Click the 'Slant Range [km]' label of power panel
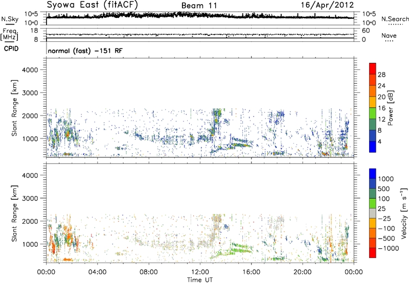Screen dimensions: 409x283 coord(14,108)
